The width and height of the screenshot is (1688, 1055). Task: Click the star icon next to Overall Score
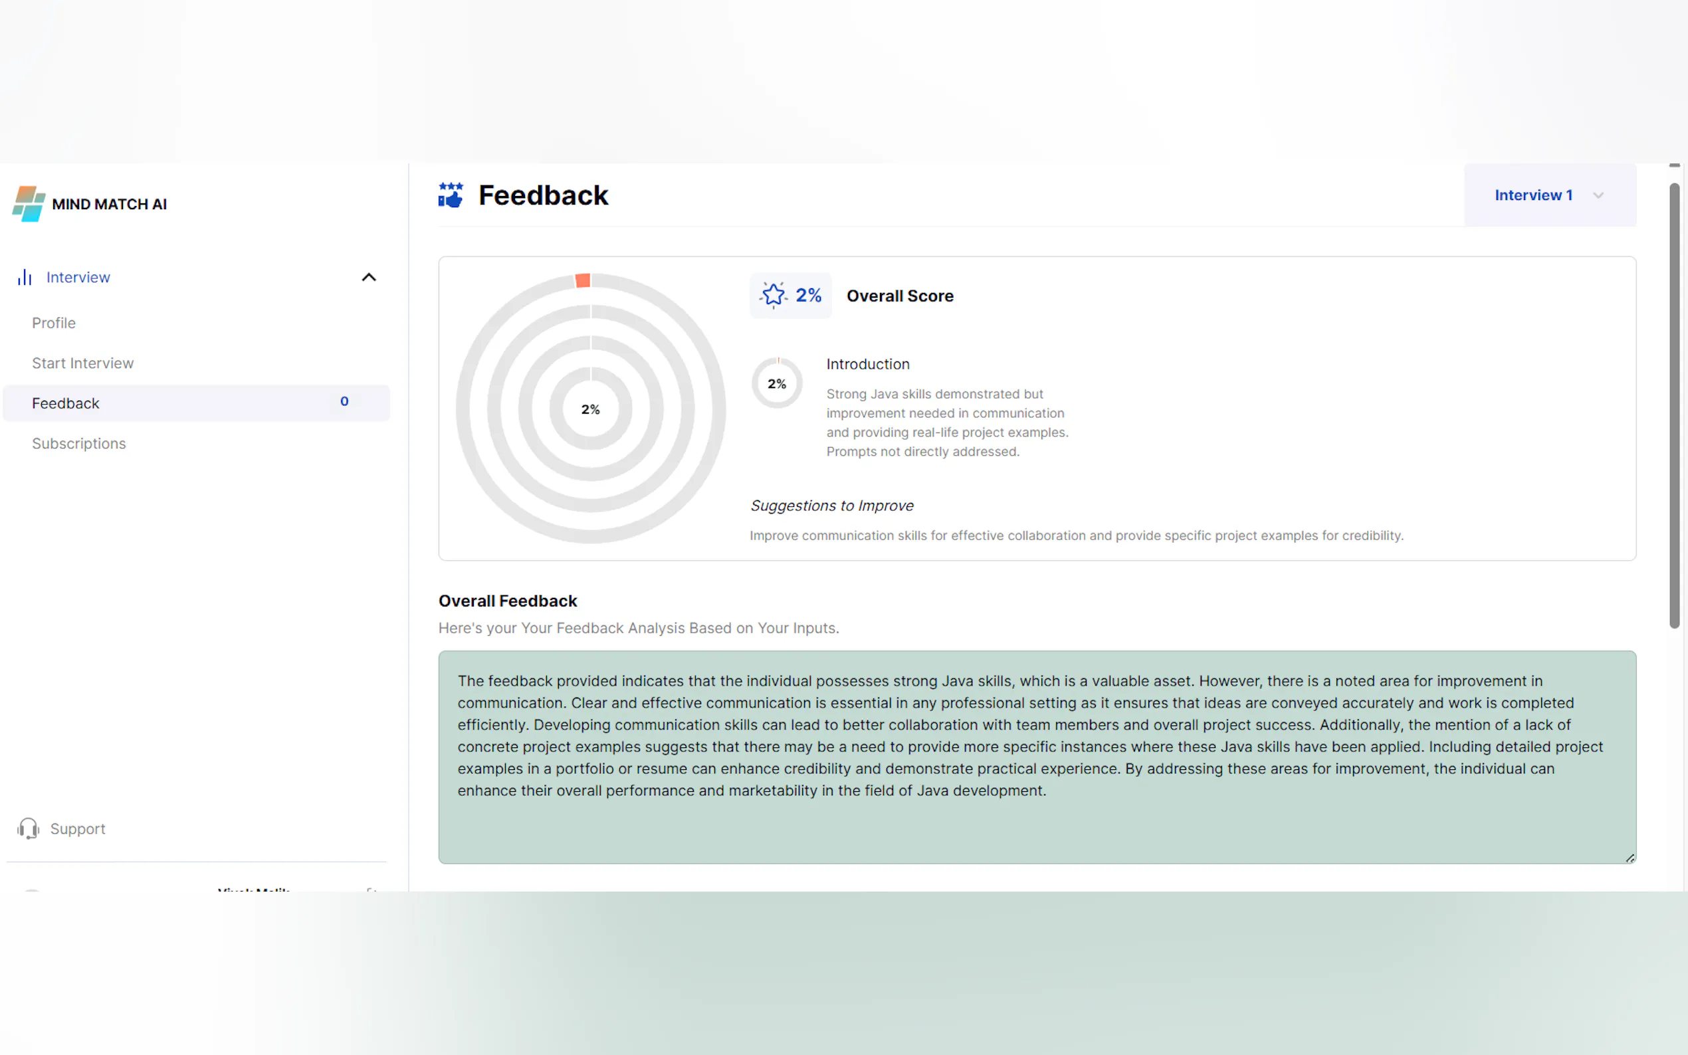[x=773, y=295]
